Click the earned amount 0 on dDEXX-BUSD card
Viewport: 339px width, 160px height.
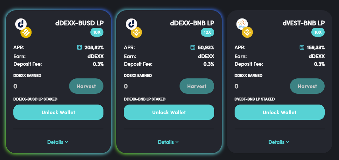click(x=15, y=86)
